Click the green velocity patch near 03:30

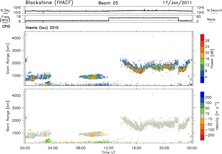pos(48,141)
